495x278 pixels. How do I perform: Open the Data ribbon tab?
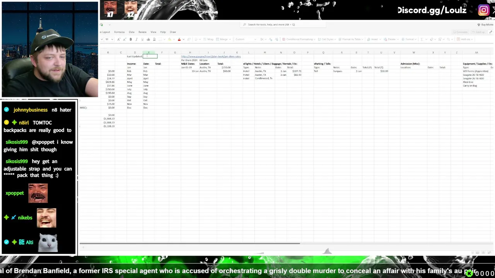pos(131,32)
